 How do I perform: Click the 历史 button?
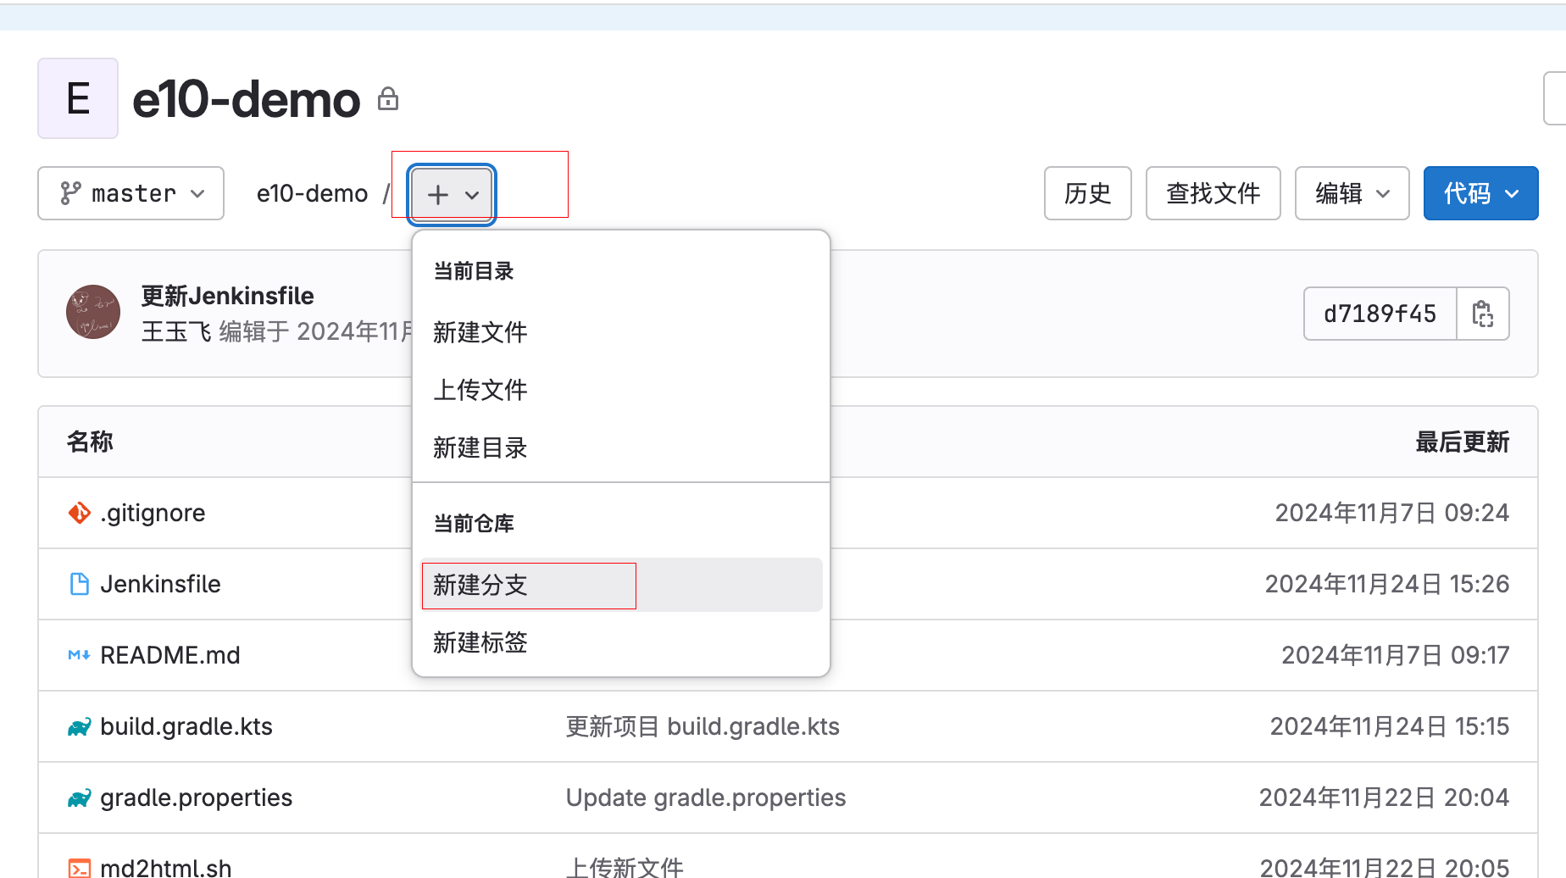tap(1087, 194)
